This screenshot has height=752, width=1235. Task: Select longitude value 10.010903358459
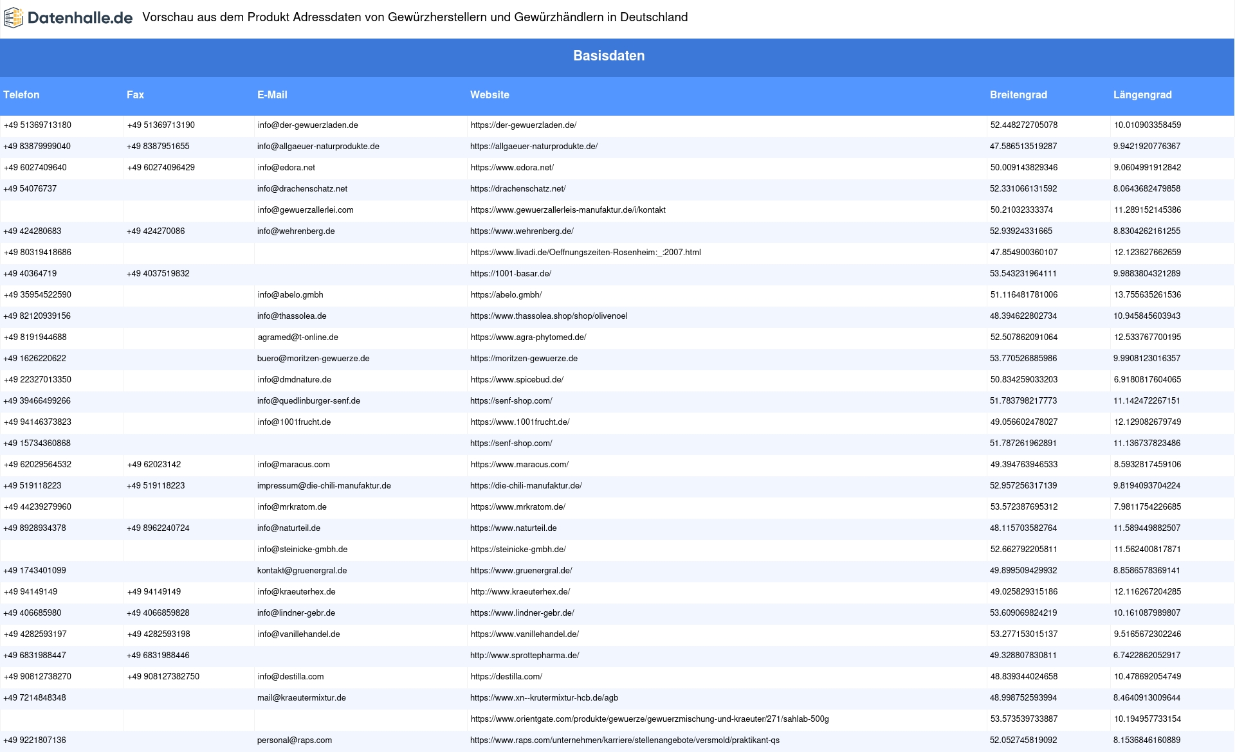(1148, 125)
